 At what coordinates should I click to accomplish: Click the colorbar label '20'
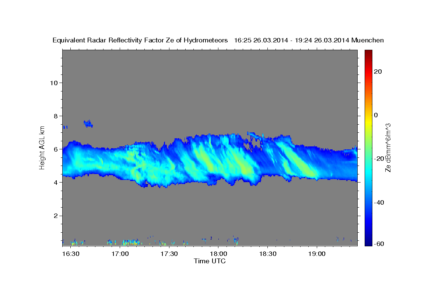click(x=377, y=72)
